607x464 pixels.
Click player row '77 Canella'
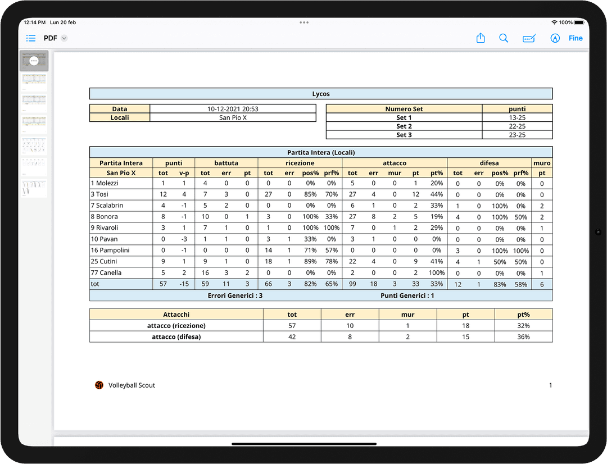coord(321,273)
